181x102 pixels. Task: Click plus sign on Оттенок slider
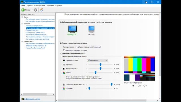click(x=114, y=89)
